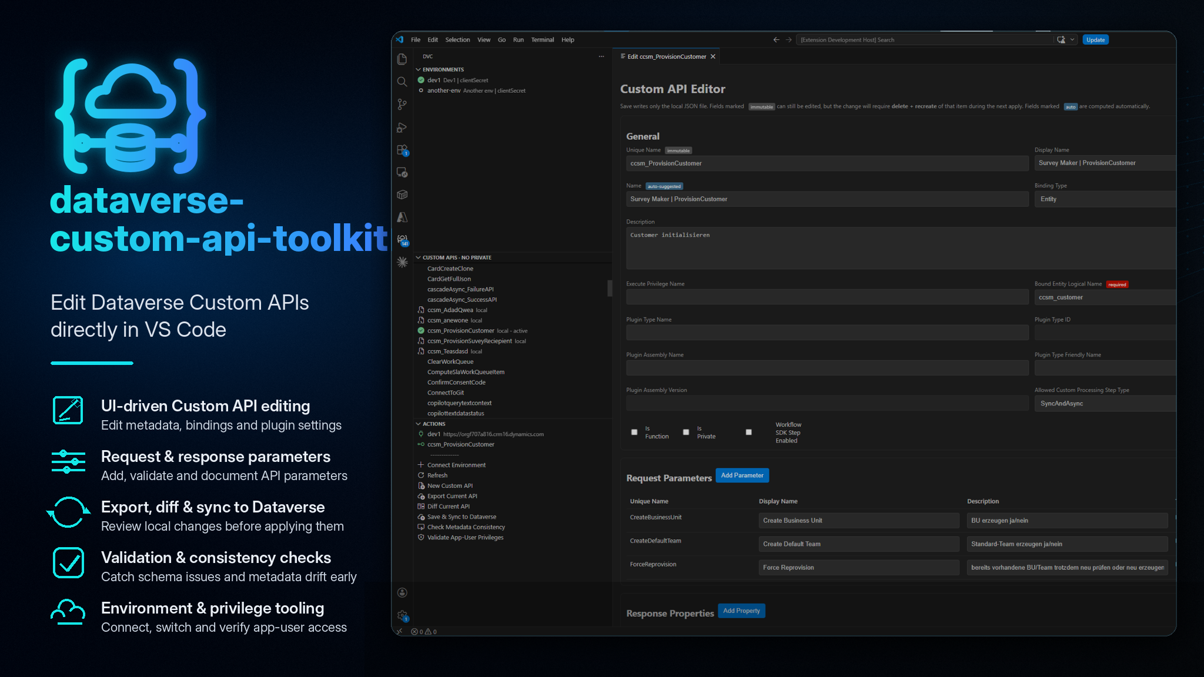1204x677 pixels.
Task: Click the Unique Name field ccsm_ProvisionCustomer
Action: (827, 163)
